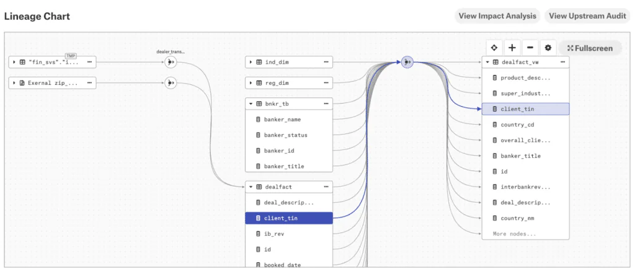Collapse the bnkr_tb table node

[x=251, y=104]
